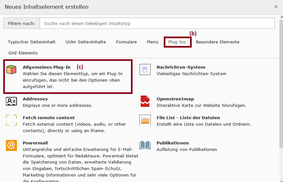Click the Publikationen open book icon
The height and width of the screenshot is (182, 283).
pos(145,145)
